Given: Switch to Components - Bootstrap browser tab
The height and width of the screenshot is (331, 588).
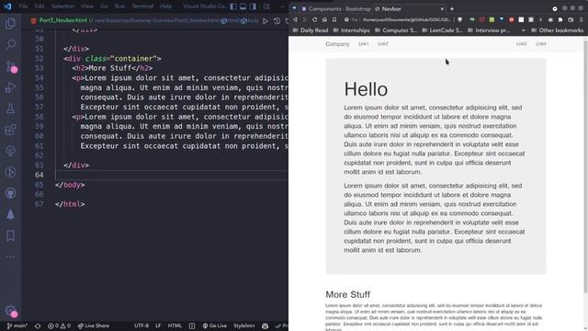Looking at the screenshot, I should click(336, 8).
